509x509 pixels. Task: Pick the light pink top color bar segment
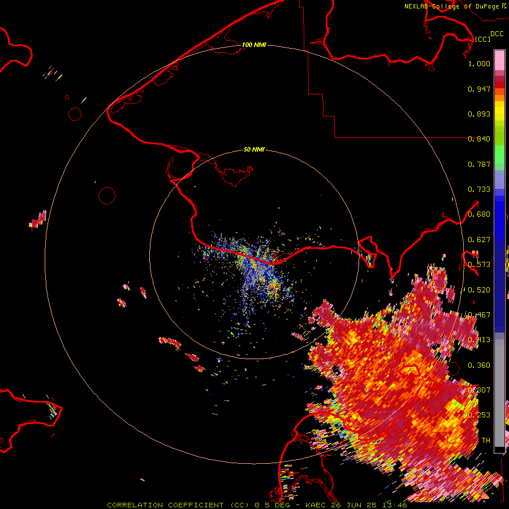coord(499,60)
